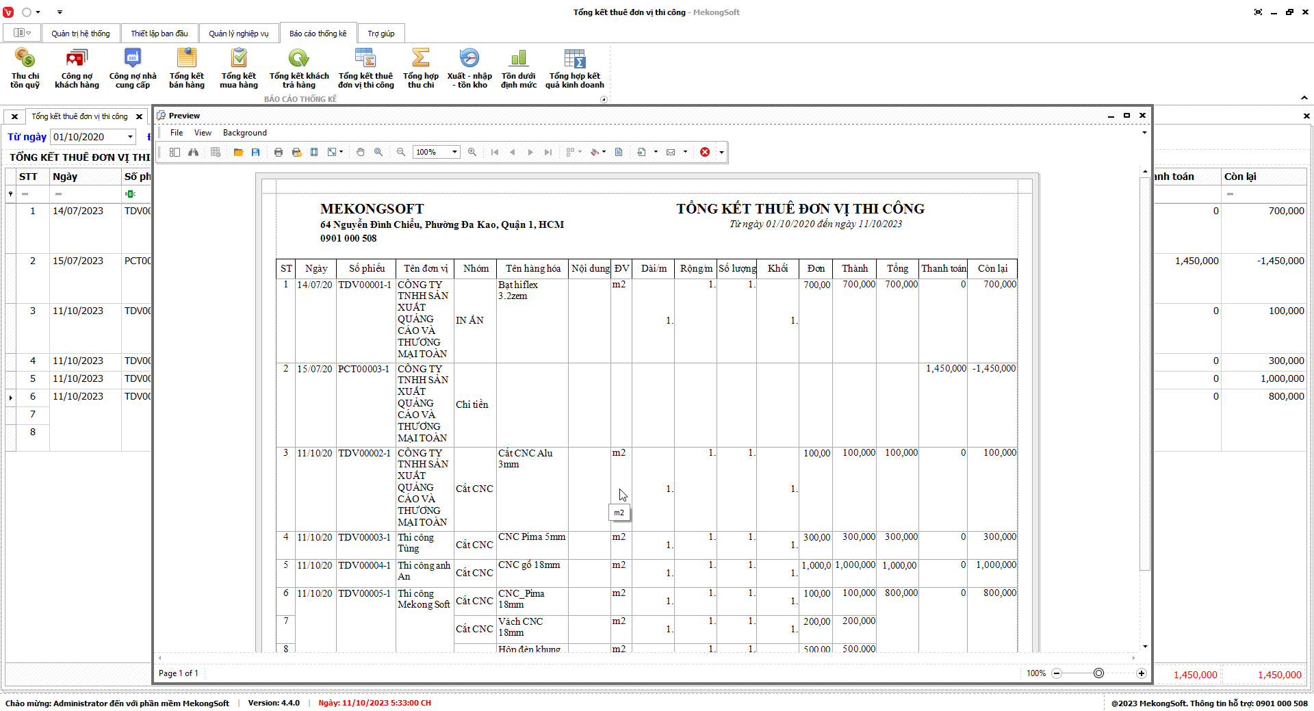Switch to Quản lý nghiệp vụ tab
This screenshot has height=711, width=1314.
click(x=238, y=34)
